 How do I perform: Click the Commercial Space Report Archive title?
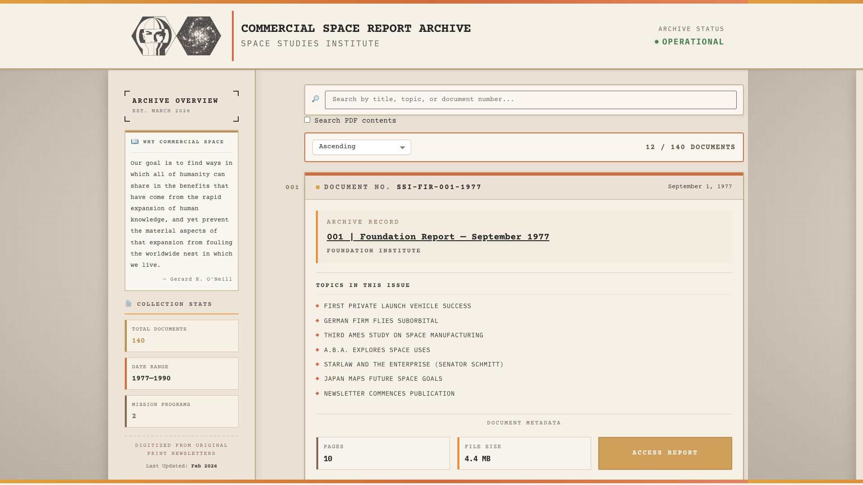(356, 29)
